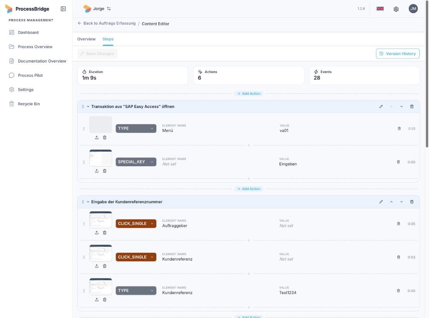This screenshot has width=429, height=318.
Task: Click the page vertical scrollbar
Action: pos(427,74)
